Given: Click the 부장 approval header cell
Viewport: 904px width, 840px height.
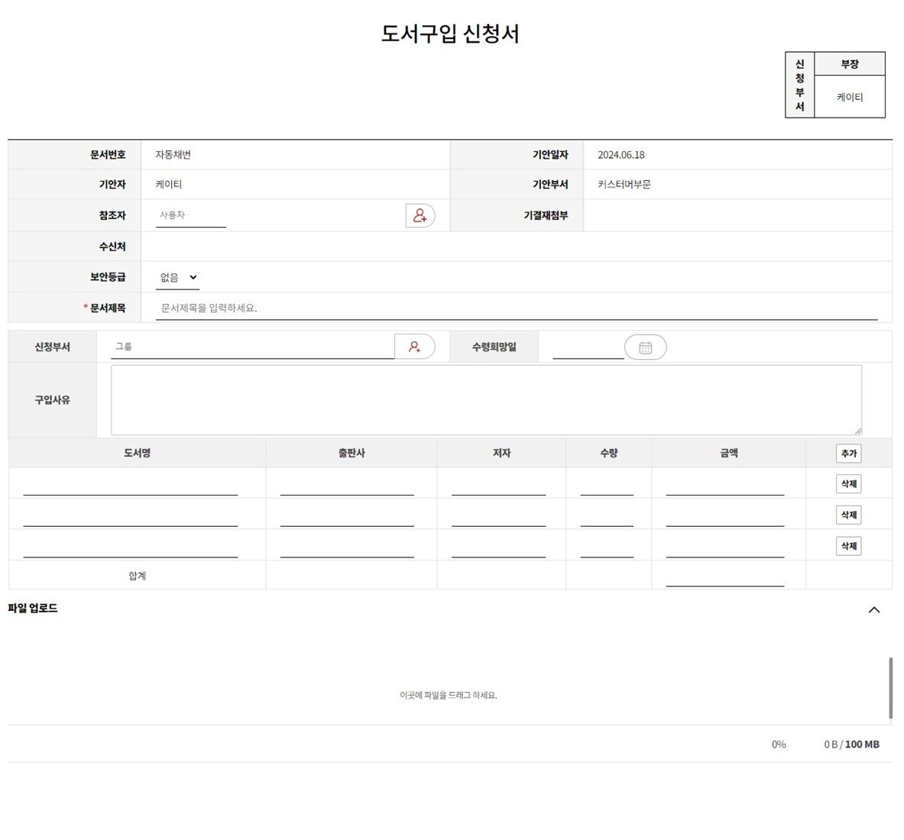Looking at the screenshot, I should (850, 64).
